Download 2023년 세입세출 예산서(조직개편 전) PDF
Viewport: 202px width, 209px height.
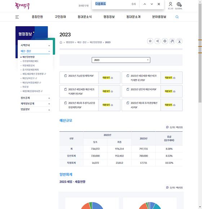click(108, 91)
